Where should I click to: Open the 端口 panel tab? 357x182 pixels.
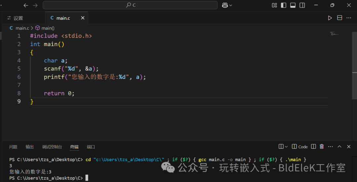pyautogui.click(x=91, y=147)
